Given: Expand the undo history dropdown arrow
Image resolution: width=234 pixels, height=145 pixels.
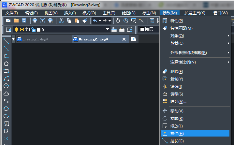Looking at the screenshot, I should (x=99, y=21).
